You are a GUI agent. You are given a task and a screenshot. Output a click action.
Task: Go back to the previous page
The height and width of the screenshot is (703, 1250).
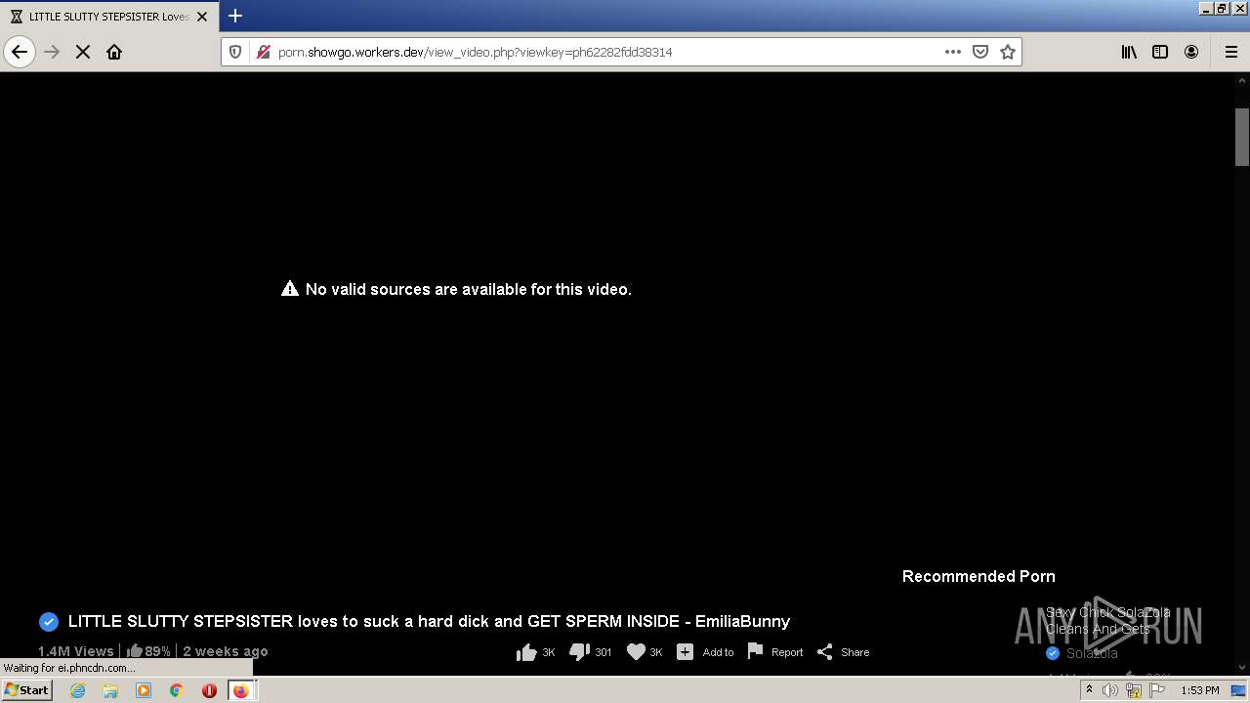tap(20, 52)
